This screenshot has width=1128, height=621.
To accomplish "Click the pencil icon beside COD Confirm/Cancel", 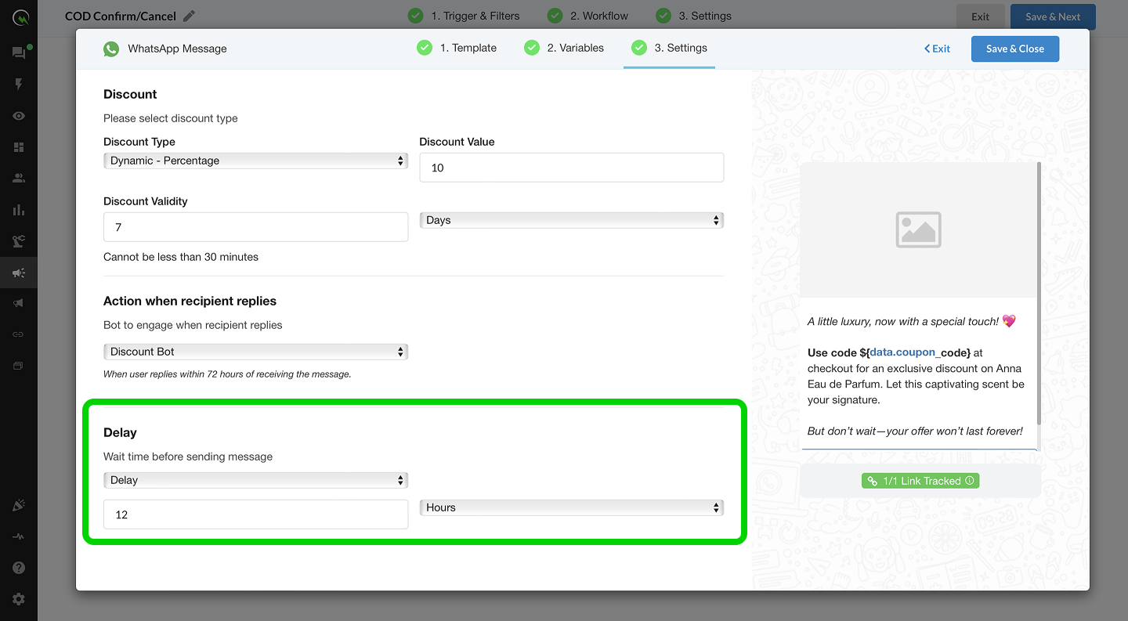I will point(189,16).
